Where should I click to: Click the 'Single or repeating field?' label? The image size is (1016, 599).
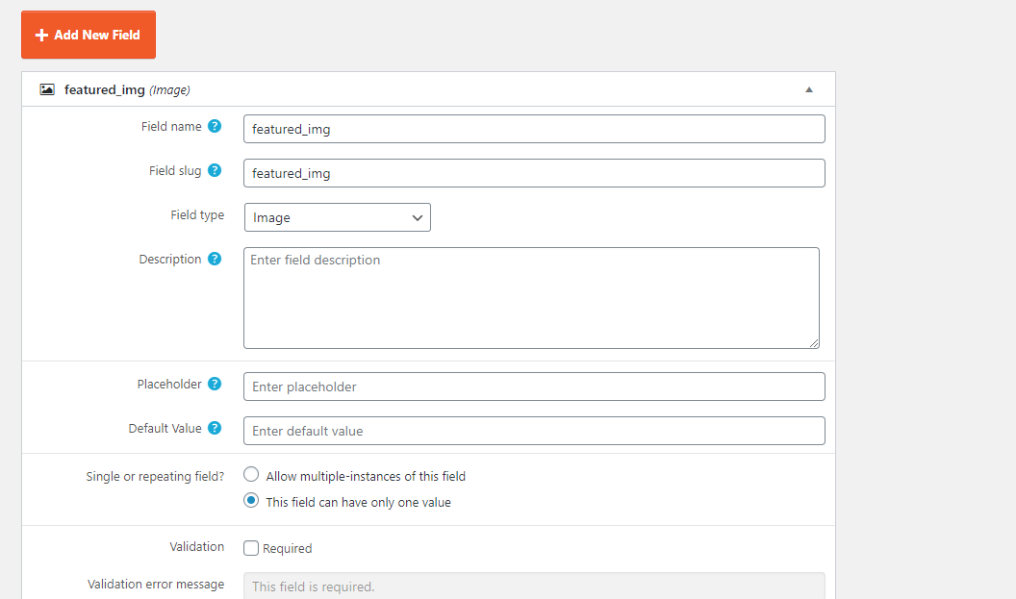[155, 477]
